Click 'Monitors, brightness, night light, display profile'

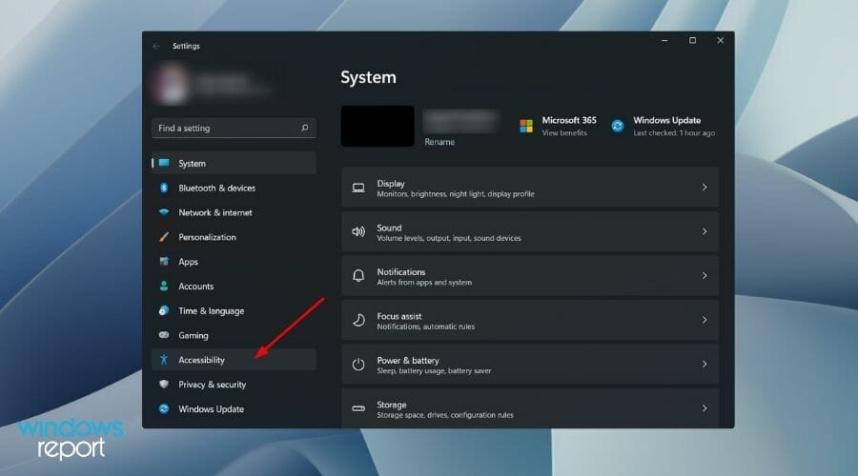[456, 194]
